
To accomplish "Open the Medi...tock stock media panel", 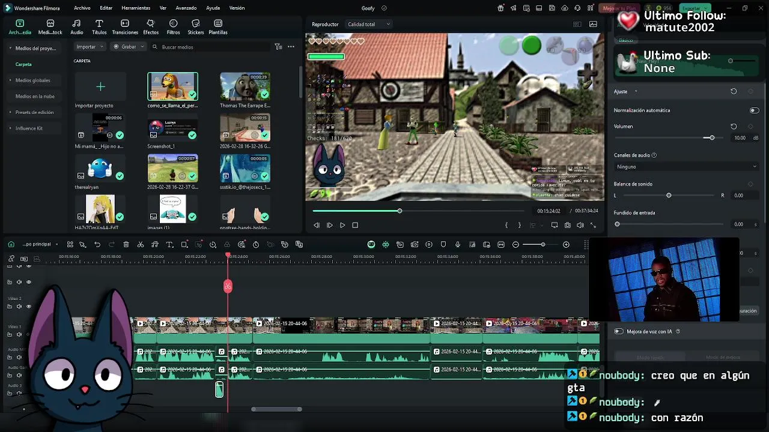I will click(x=50, y=27).
